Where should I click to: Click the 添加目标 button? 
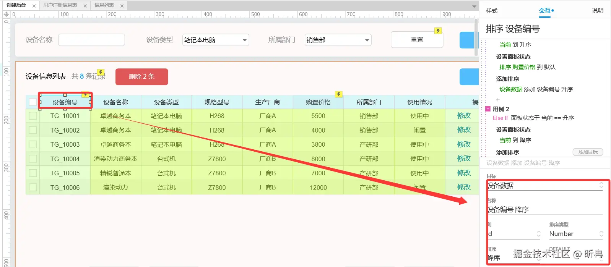pos(588,152)
